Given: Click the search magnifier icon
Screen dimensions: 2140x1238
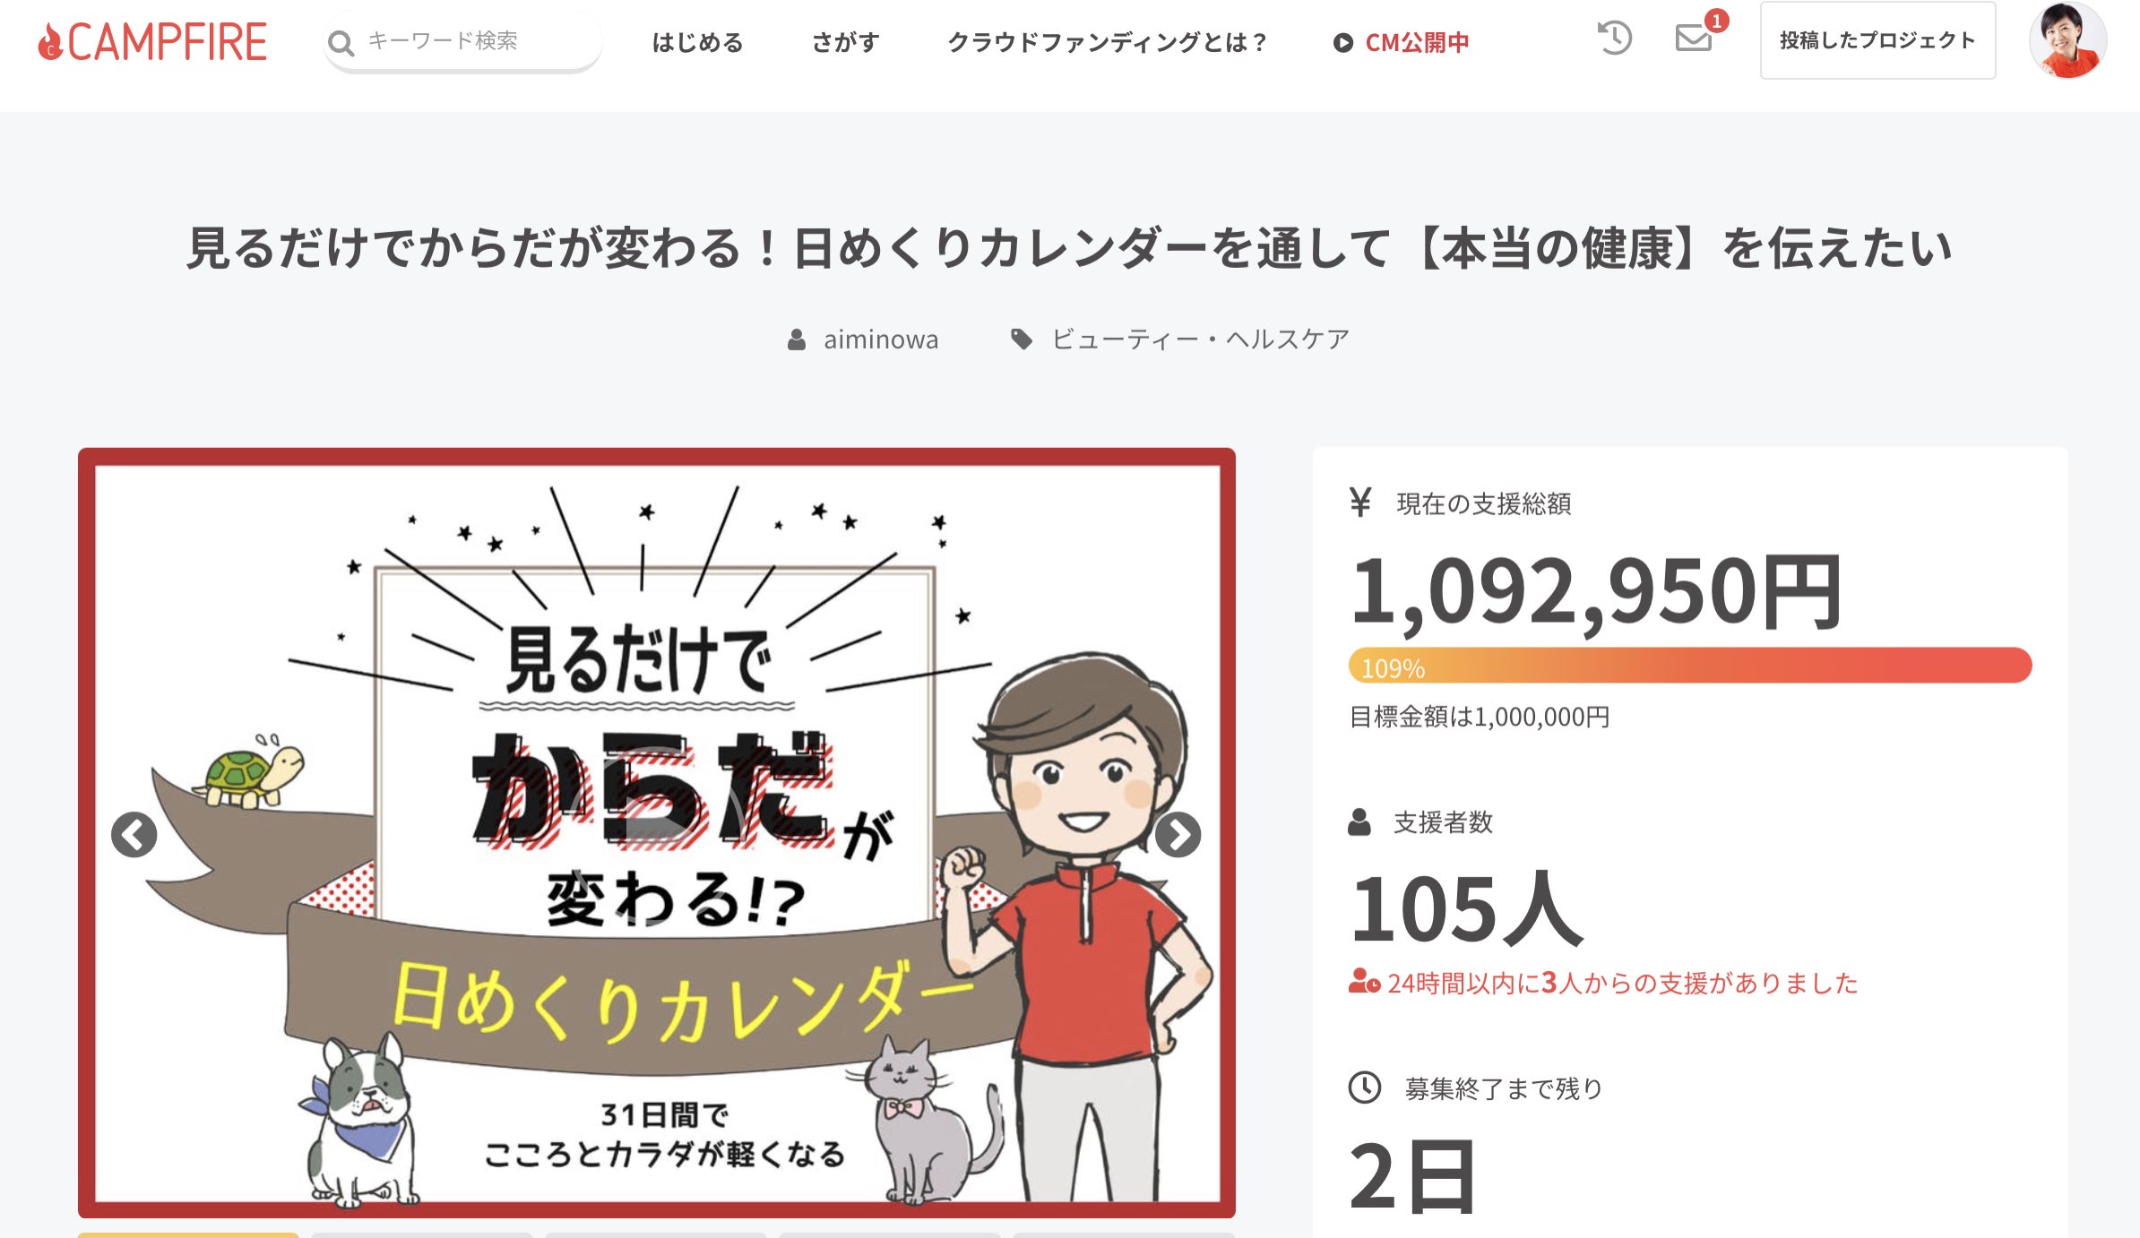Looking at the screenshot, I should pyautogui.click(x=341, y=43).
